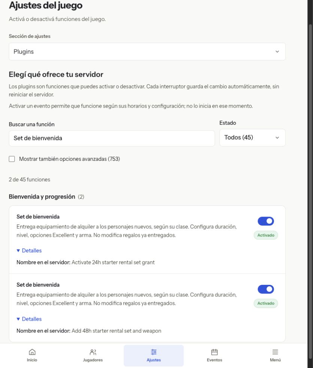Viewport: 313px width, 368px height.
Task: Open the Eventos calendar icon
Action: [214, 352]
